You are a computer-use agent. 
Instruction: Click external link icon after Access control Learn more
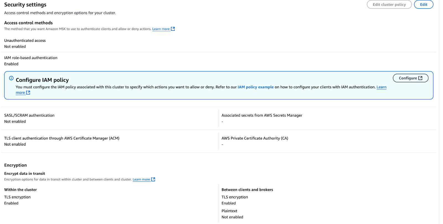pyautogui.click(x=173, y=29)
